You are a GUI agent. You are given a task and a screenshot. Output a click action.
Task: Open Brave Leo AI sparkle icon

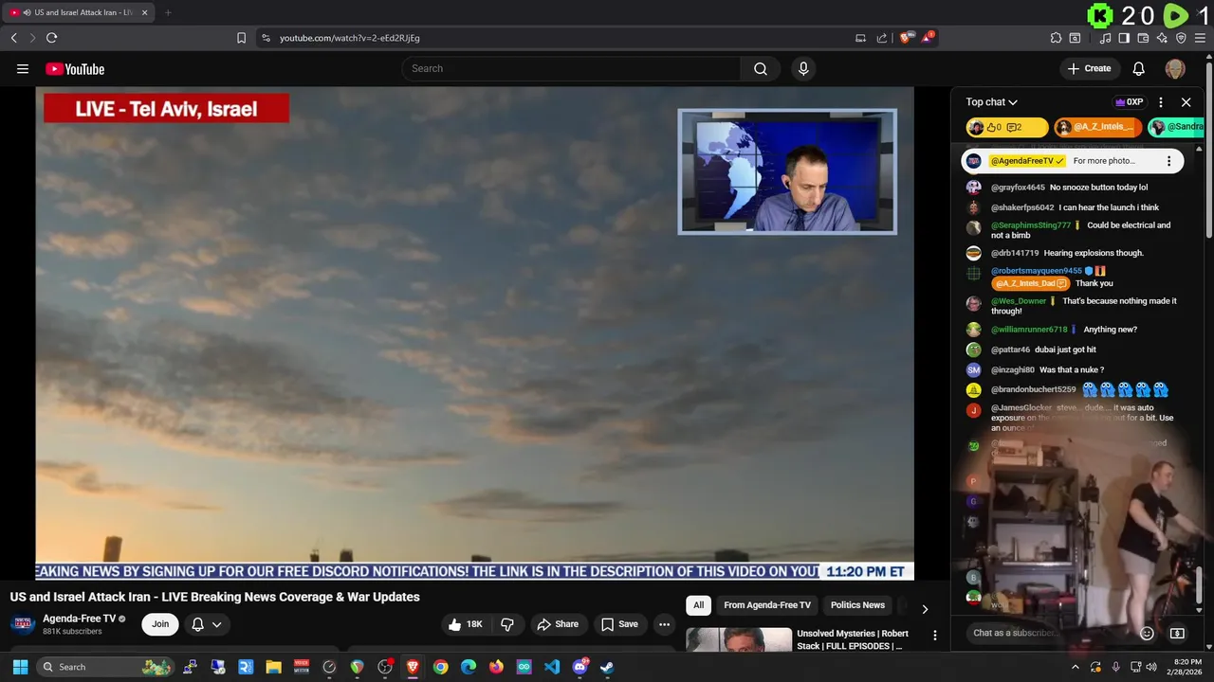tap(1162, 38)
